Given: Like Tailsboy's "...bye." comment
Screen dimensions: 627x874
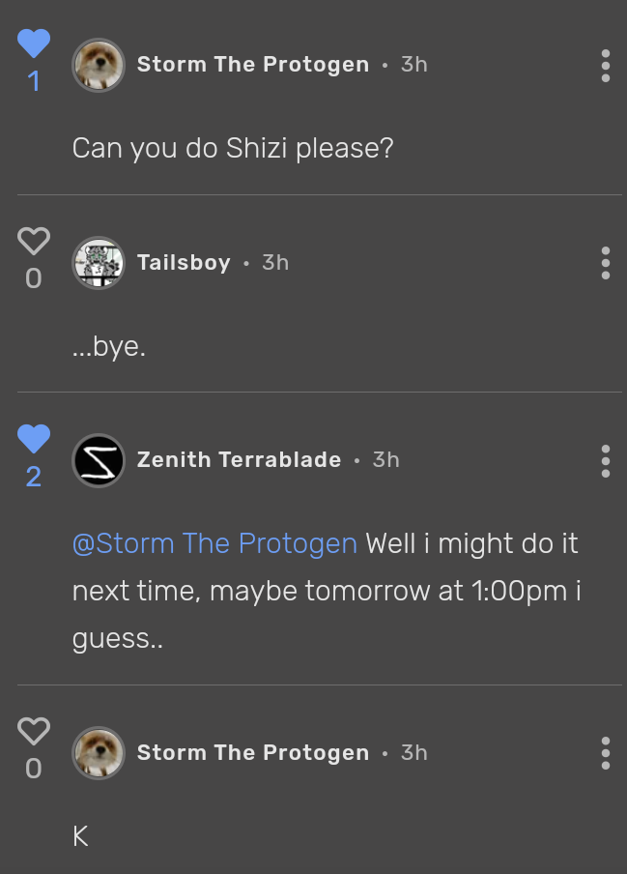Looking at the screenshot, I should coord(34,241).
